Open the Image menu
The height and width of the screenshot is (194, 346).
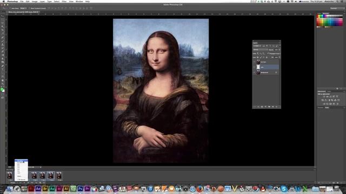[x=35, y=1]
